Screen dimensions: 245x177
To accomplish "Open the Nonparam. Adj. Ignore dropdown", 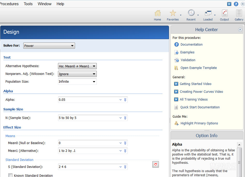I will pyautogui.click(x=77, y=74).
